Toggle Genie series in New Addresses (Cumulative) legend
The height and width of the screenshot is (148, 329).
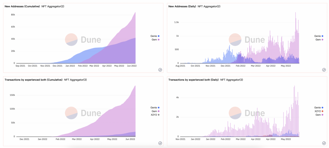(x=155, y=36)
